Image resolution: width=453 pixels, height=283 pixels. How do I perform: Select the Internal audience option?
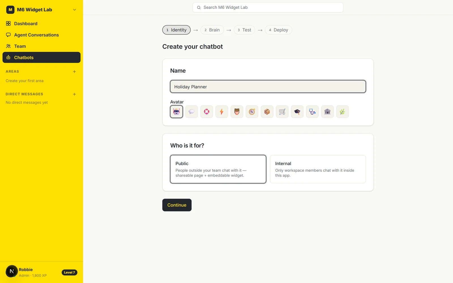pyautogui.click(x=318, y=169)
